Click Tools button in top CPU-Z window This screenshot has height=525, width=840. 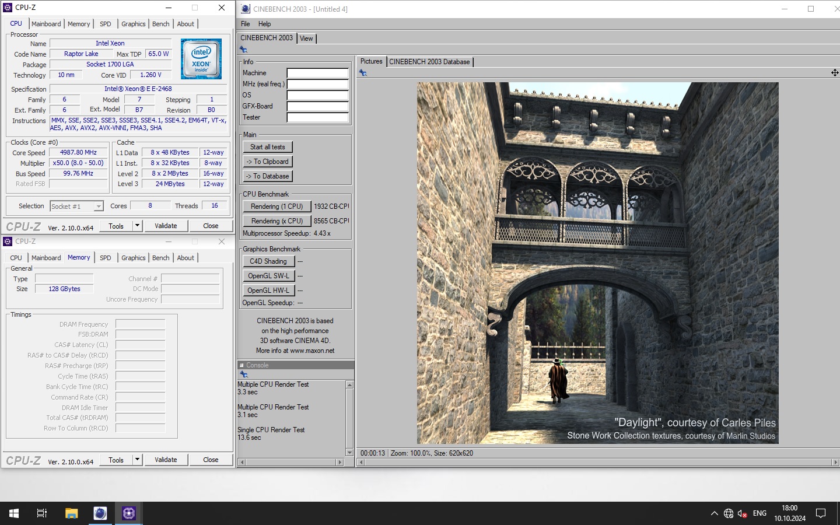(x=116, y=226)
